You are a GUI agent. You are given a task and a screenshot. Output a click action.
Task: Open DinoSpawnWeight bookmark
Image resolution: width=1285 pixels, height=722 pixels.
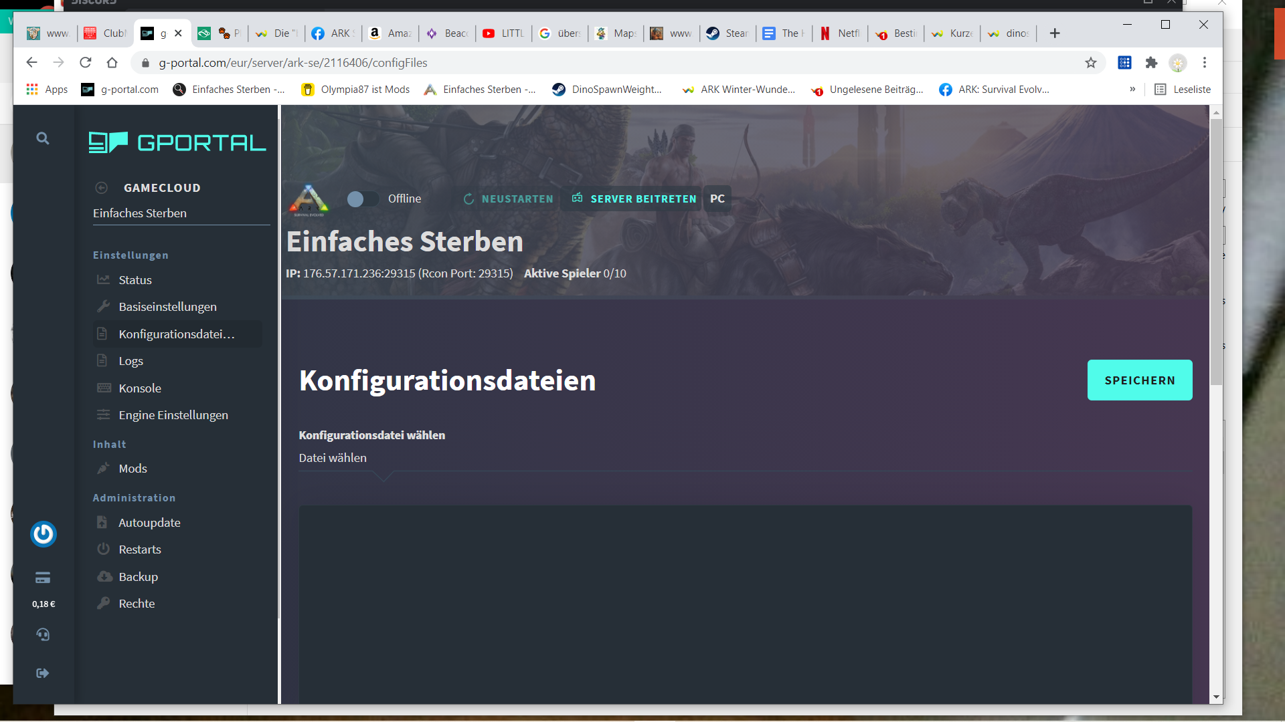coord(607,90)
